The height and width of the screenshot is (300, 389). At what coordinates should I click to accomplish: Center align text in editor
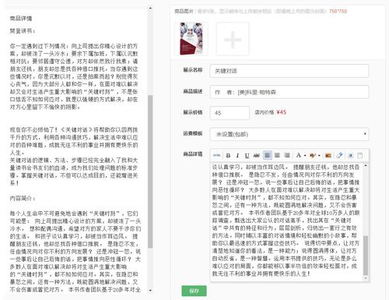(277, 155)
